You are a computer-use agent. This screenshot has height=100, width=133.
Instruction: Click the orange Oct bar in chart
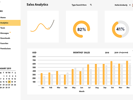coord(111,73)
